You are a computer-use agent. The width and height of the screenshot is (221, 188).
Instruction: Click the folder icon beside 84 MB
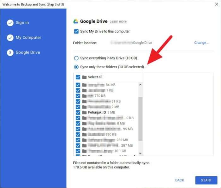point(84,85)
